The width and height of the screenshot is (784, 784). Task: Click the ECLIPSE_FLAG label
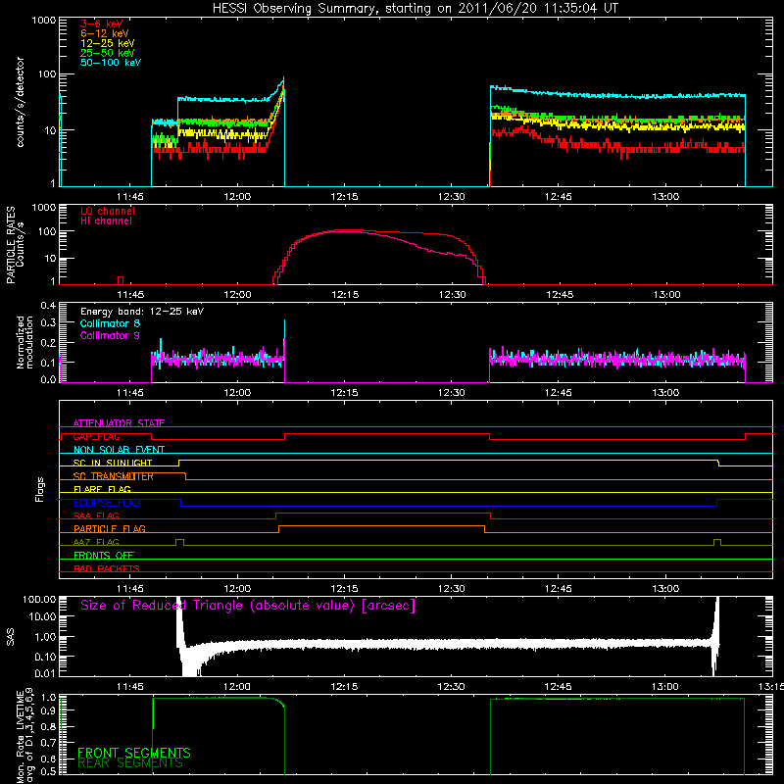pyautogui.click(x=107, y=503)
